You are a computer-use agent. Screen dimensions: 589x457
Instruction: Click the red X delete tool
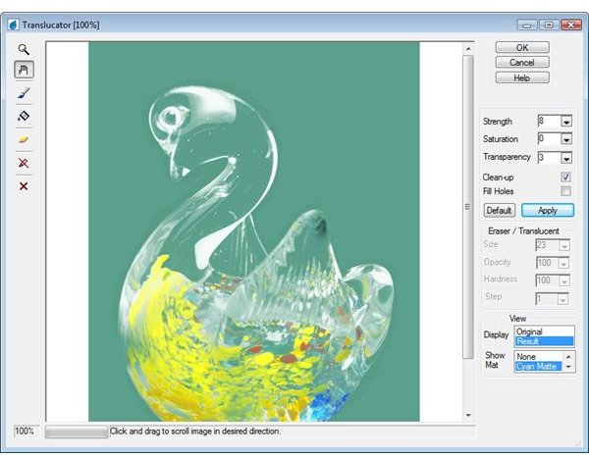click(x=24, y=186)
